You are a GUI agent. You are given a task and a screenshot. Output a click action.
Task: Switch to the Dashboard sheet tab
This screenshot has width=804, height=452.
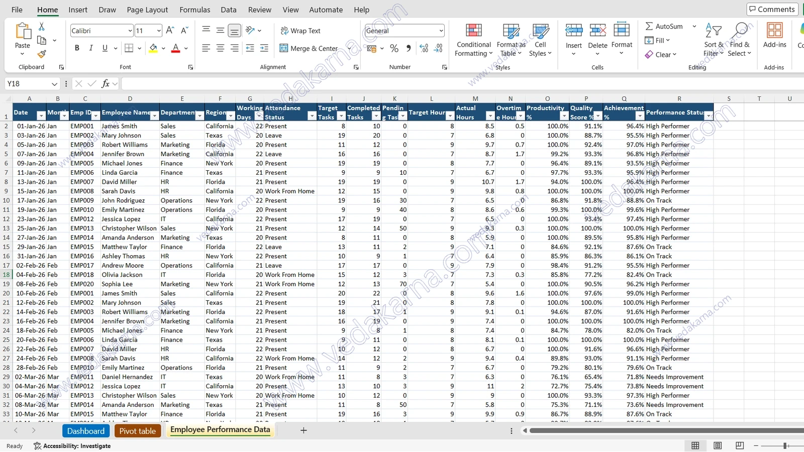point(86,431)
